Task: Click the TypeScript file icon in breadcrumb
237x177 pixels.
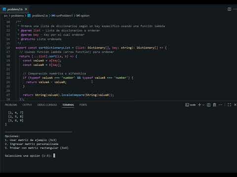Action: click(x=29, y=16)
